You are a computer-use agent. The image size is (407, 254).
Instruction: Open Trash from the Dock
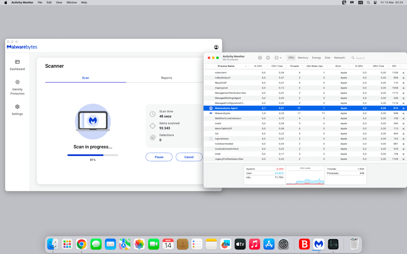354,244
